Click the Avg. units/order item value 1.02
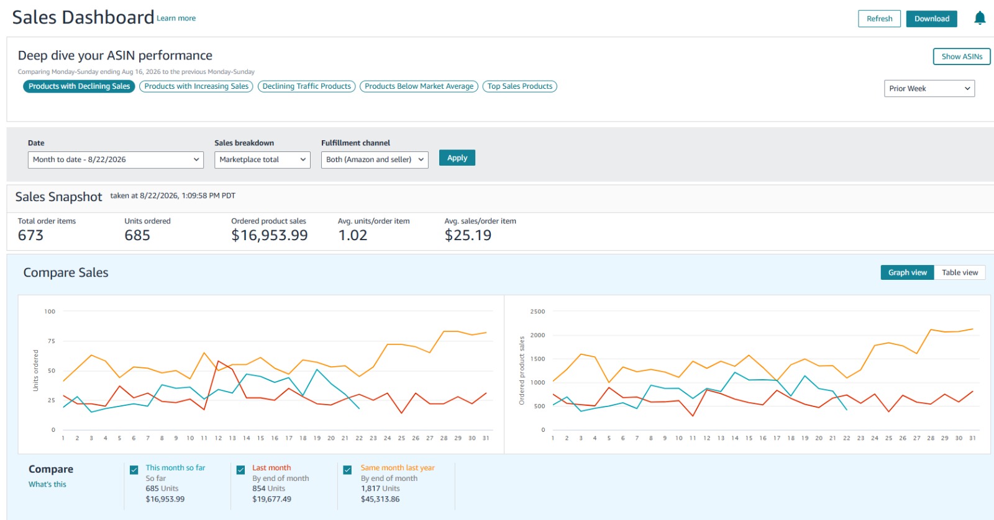Viewport: 994px width, 520px height. click(x=353, y=235)
